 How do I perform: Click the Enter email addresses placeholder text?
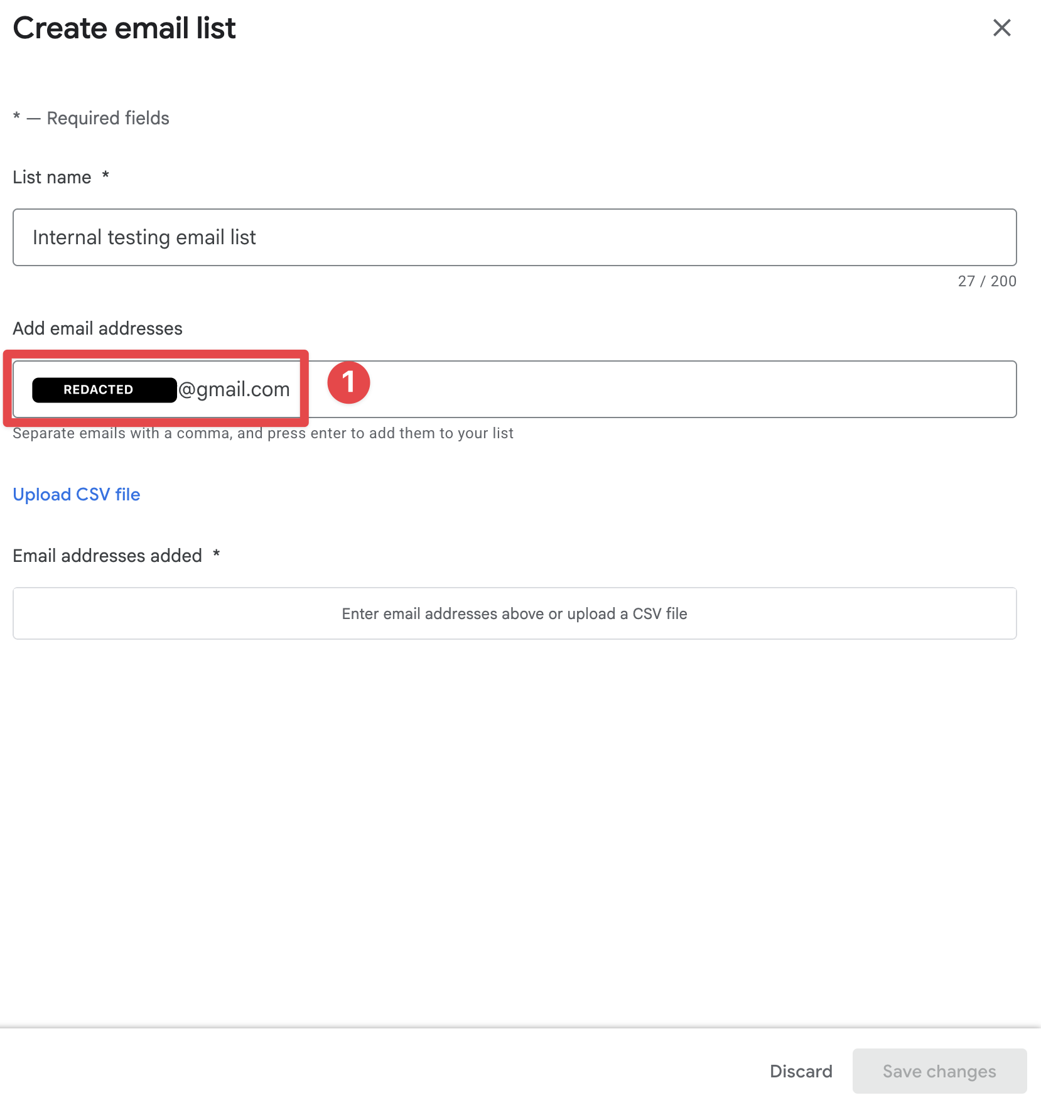coord(515,613)
